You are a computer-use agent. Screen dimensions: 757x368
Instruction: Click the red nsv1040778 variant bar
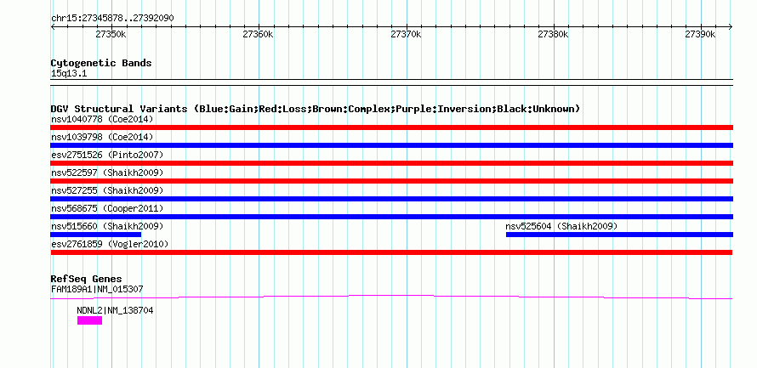pyautogui.click(x=391, y=127)
